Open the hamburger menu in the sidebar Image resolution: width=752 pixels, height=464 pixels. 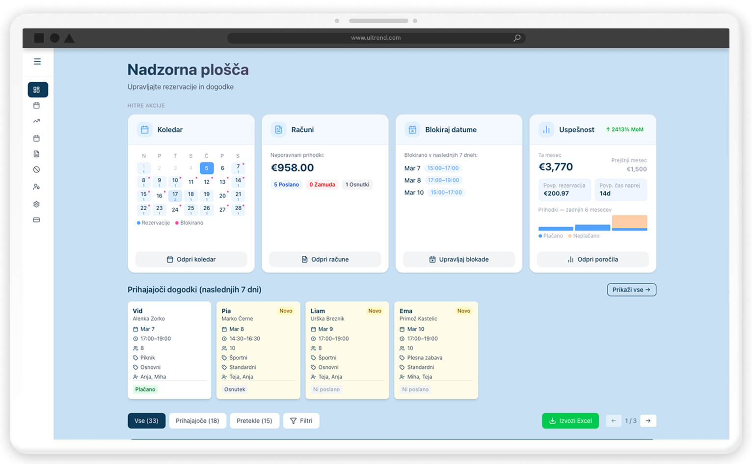(x=37, y=62)
